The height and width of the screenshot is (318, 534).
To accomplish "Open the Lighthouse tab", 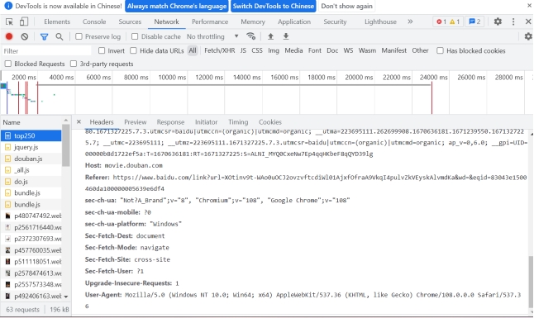I will pos(380,21).
